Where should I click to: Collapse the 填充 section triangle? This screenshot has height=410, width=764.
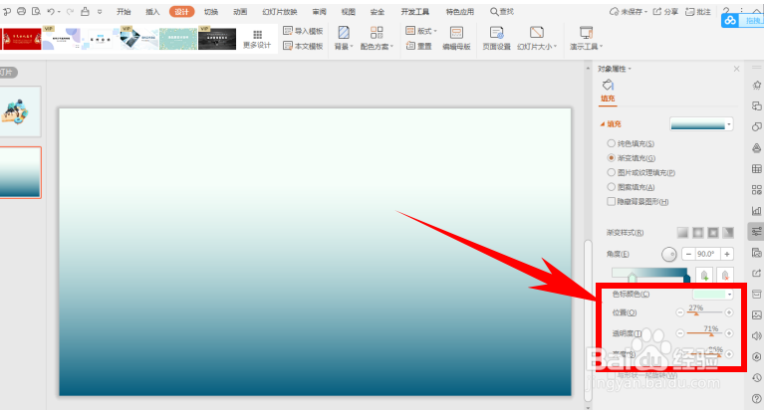[603, 124]
